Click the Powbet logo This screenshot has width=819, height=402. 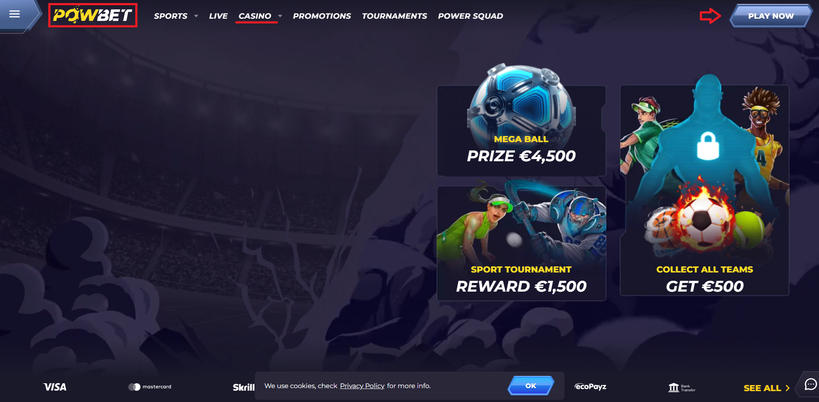(93, 15)
